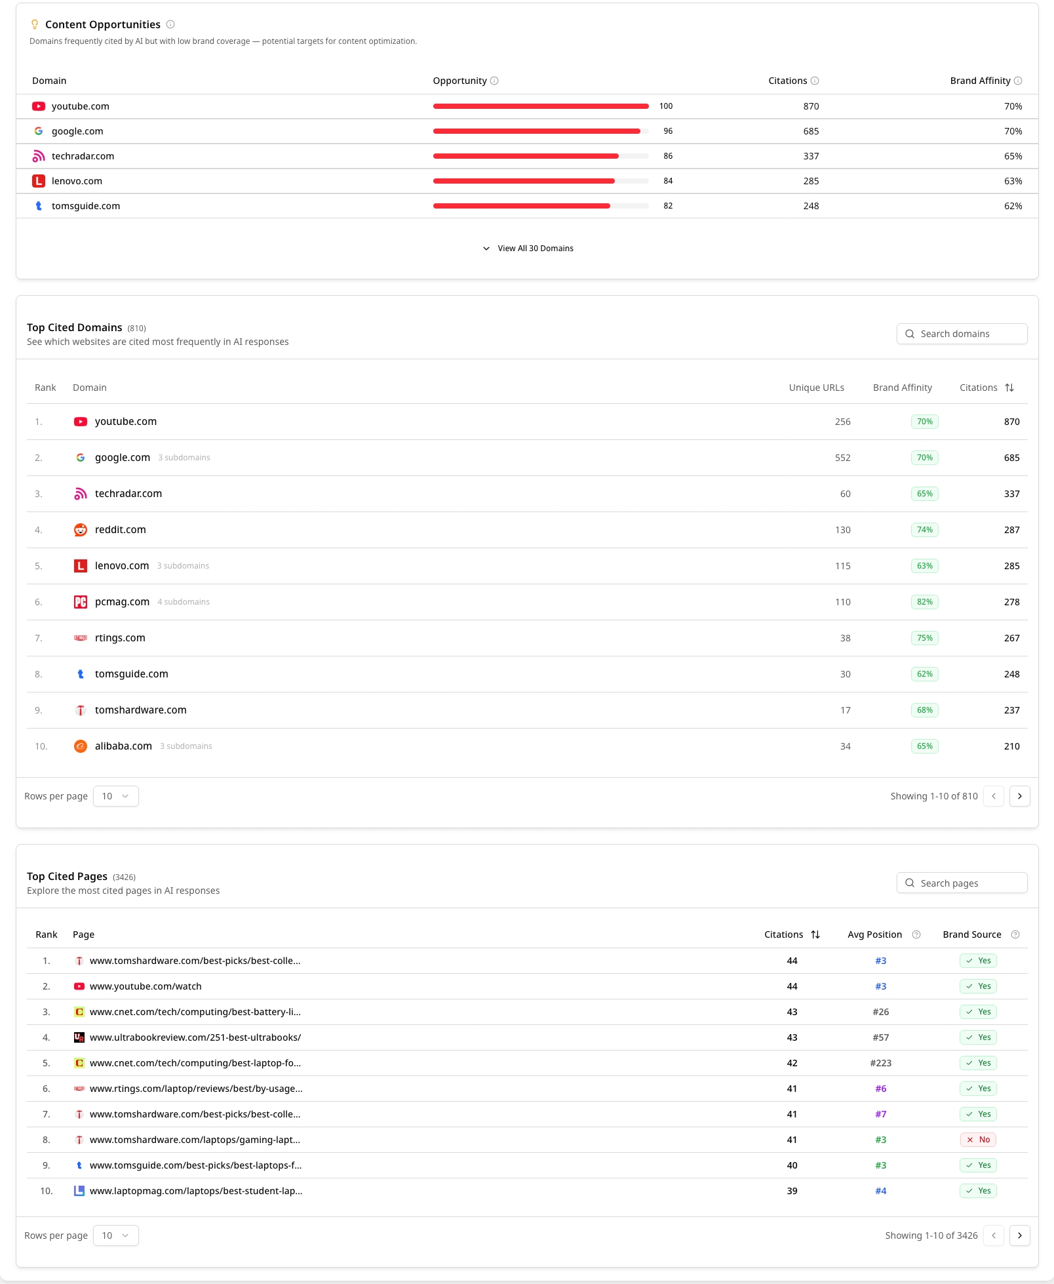
Task: Click the Search domains input field
Action: click(x=962, y=334)
